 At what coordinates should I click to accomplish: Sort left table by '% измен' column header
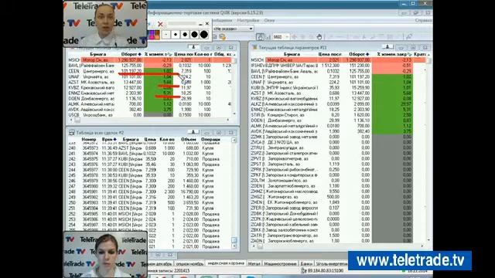pyautogui.click(x=158, y=54)
